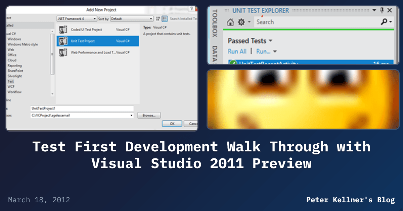Click the magnifier search icon in Unit Test Explorer
This screenshot has height=211, width=403.
(x=384, y=22)
